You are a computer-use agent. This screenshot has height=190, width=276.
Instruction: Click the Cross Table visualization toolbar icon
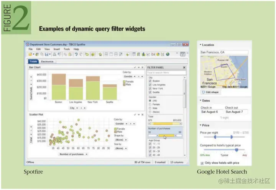(138, 54)
